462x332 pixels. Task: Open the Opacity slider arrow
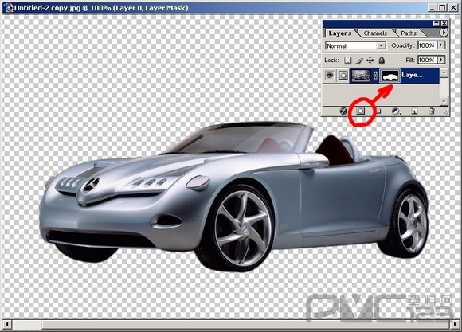click(441, 45)
